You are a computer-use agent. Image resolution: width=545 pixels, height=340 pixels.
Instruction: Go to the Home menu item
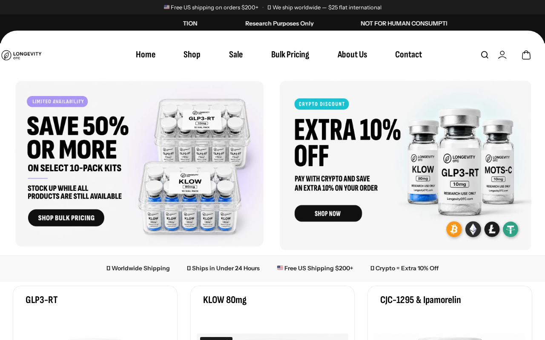(x=146, y=54)
